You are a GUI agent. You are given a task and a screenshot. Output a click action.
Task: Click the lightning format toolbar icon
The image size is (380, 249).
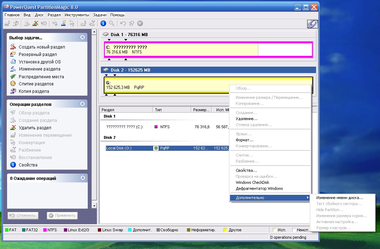click(63, 23)
